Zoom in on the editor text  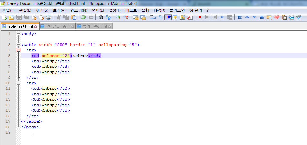click(118, 17)
